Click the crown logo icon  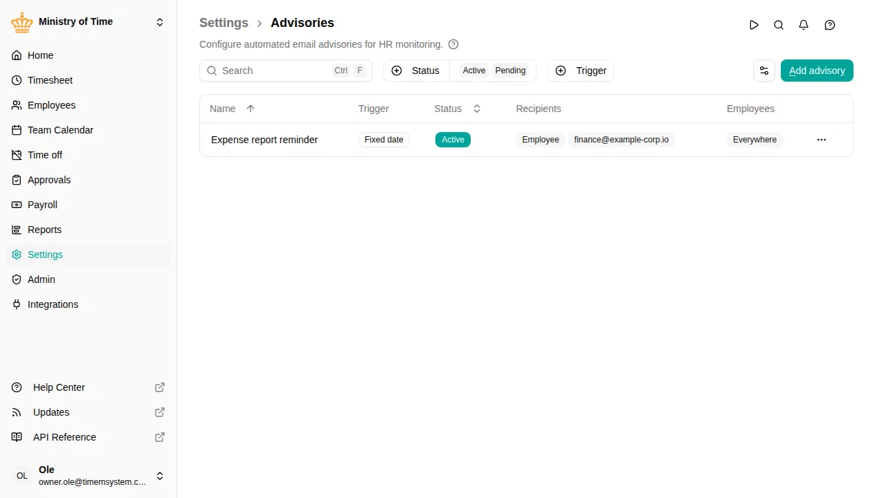click(x=22, y=22)
